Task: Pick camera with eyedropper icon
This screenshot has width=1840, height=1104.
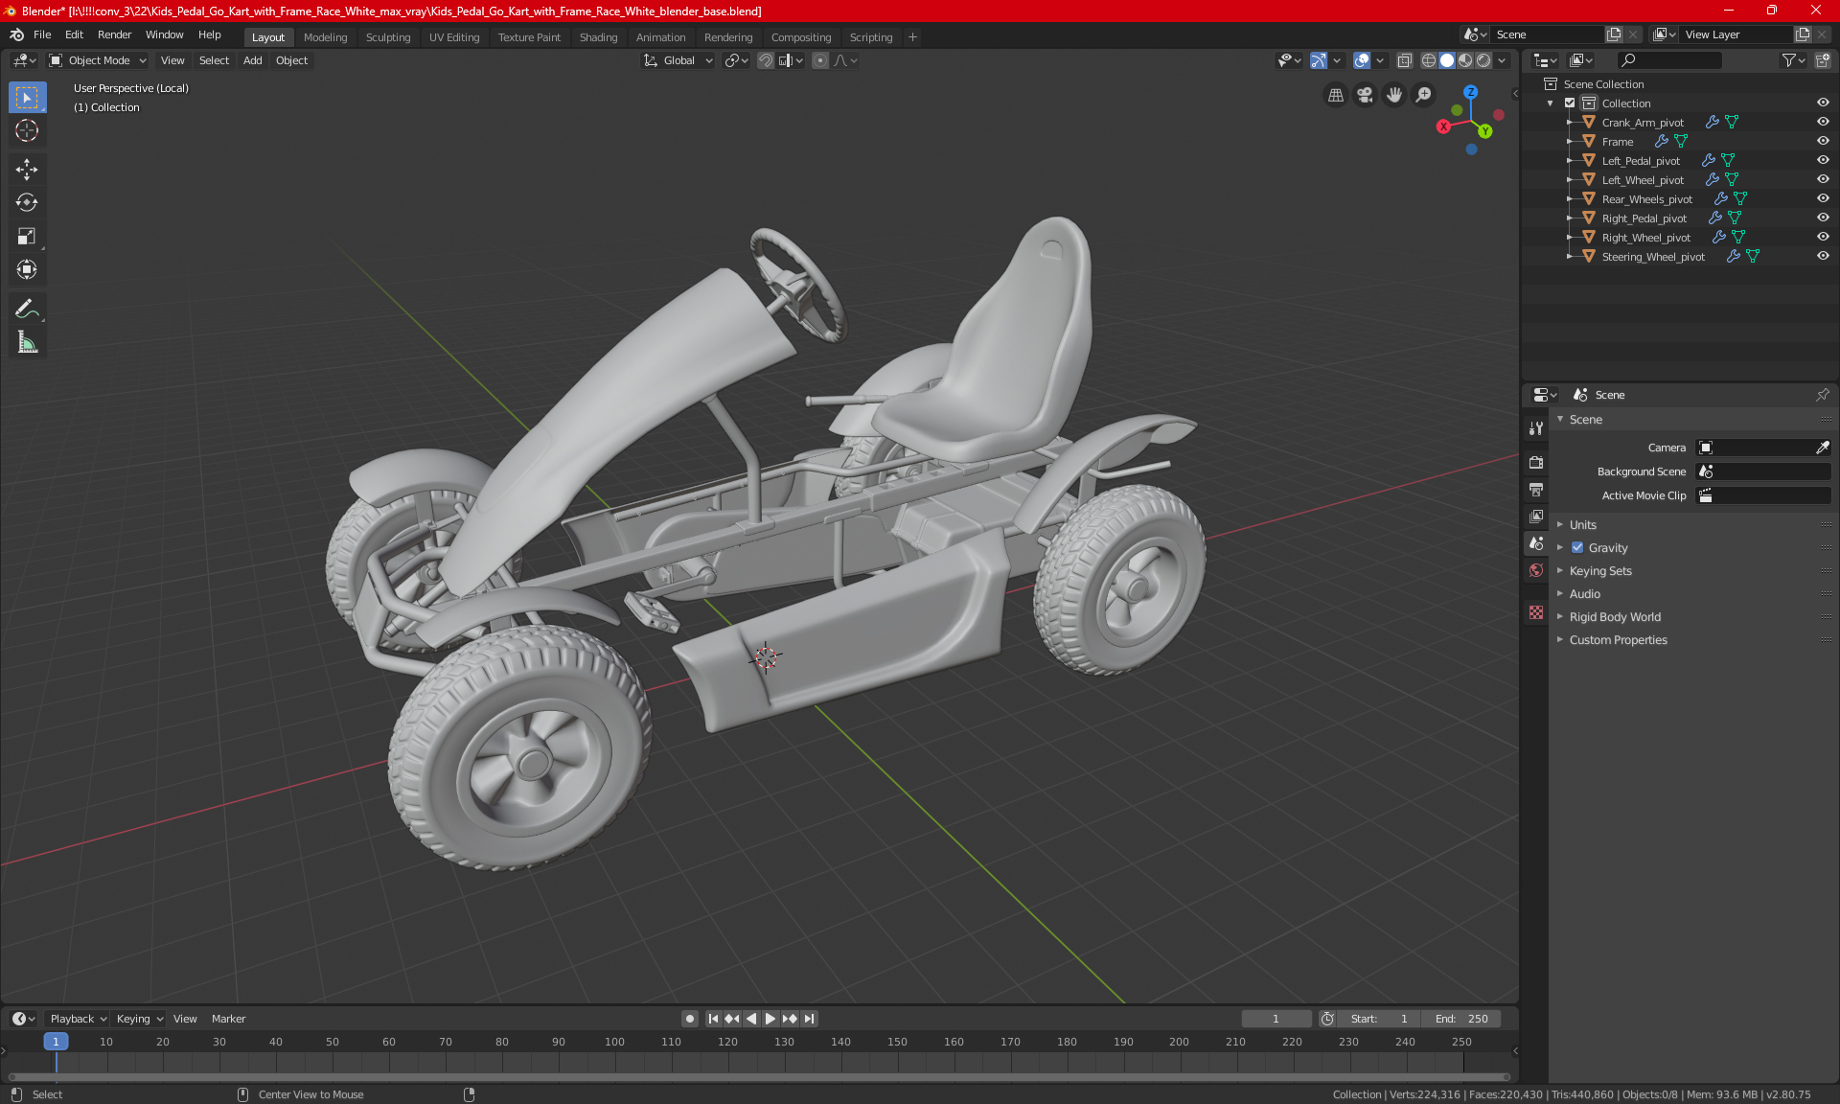Action: tap(1822, 448)
